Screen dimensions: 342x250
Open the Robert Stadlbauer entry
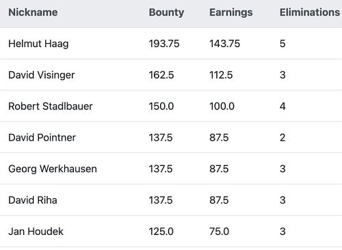[51, 107]
